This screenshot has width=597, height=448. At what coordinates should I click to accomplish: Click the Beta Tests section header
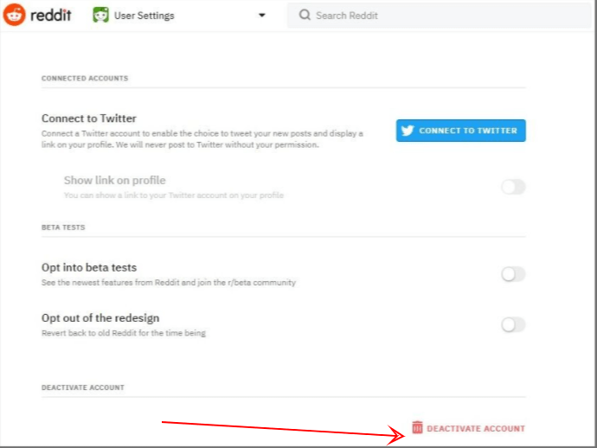63,227
